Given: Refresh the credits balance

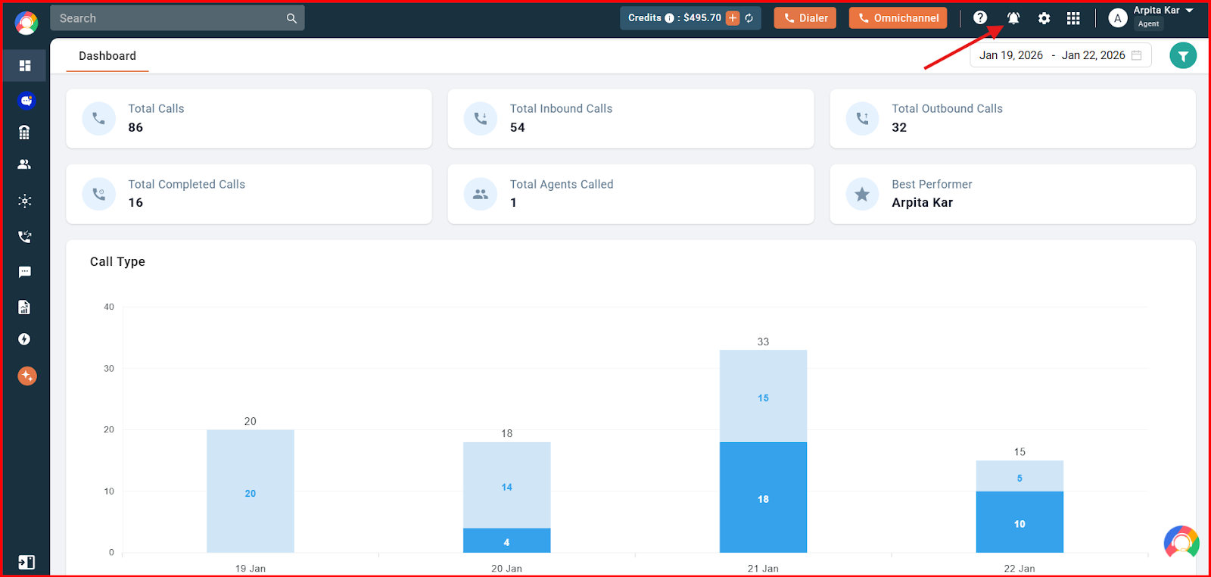Looking at the screenshot, I should coord(749,18).
